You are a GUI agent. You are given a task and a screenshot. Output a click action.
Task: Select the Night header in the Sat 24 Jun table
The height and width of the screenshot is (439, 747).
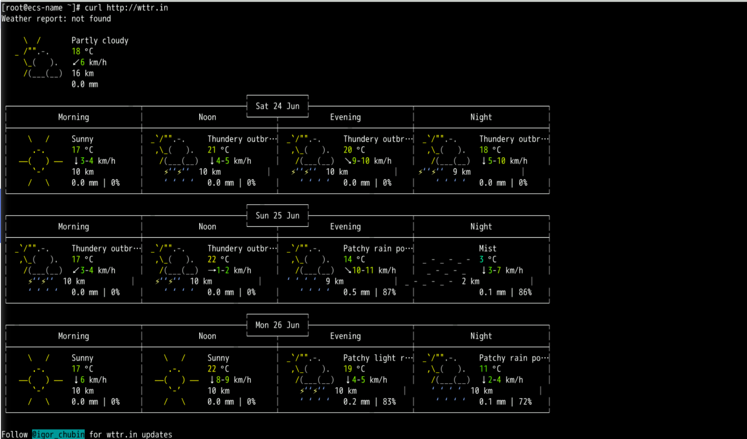[x=481, y=117]
